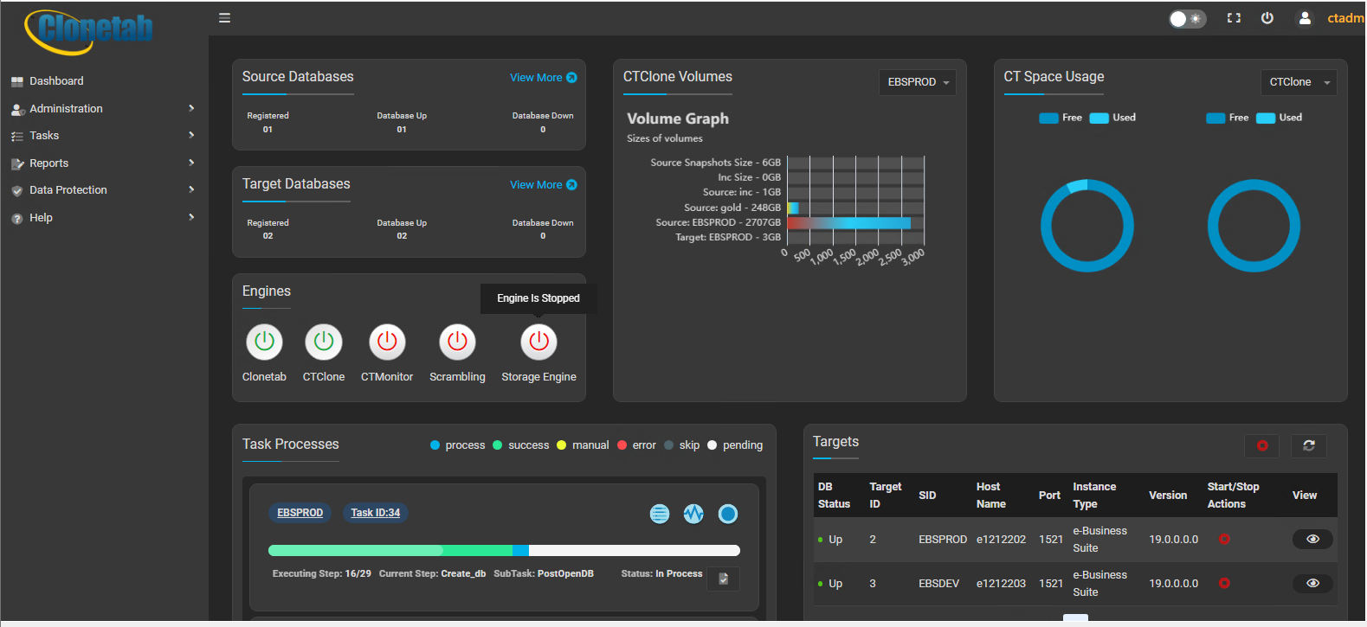Click the stop action icon for EBSPROD

tap(1224, 539)
